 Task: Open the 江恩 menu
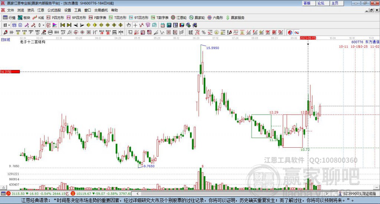pos(41,10)
